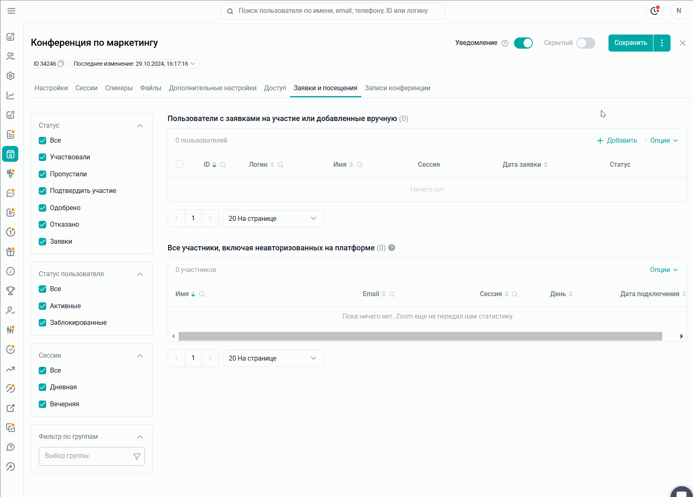Click the Сохранить button

(x=631, y=43)
